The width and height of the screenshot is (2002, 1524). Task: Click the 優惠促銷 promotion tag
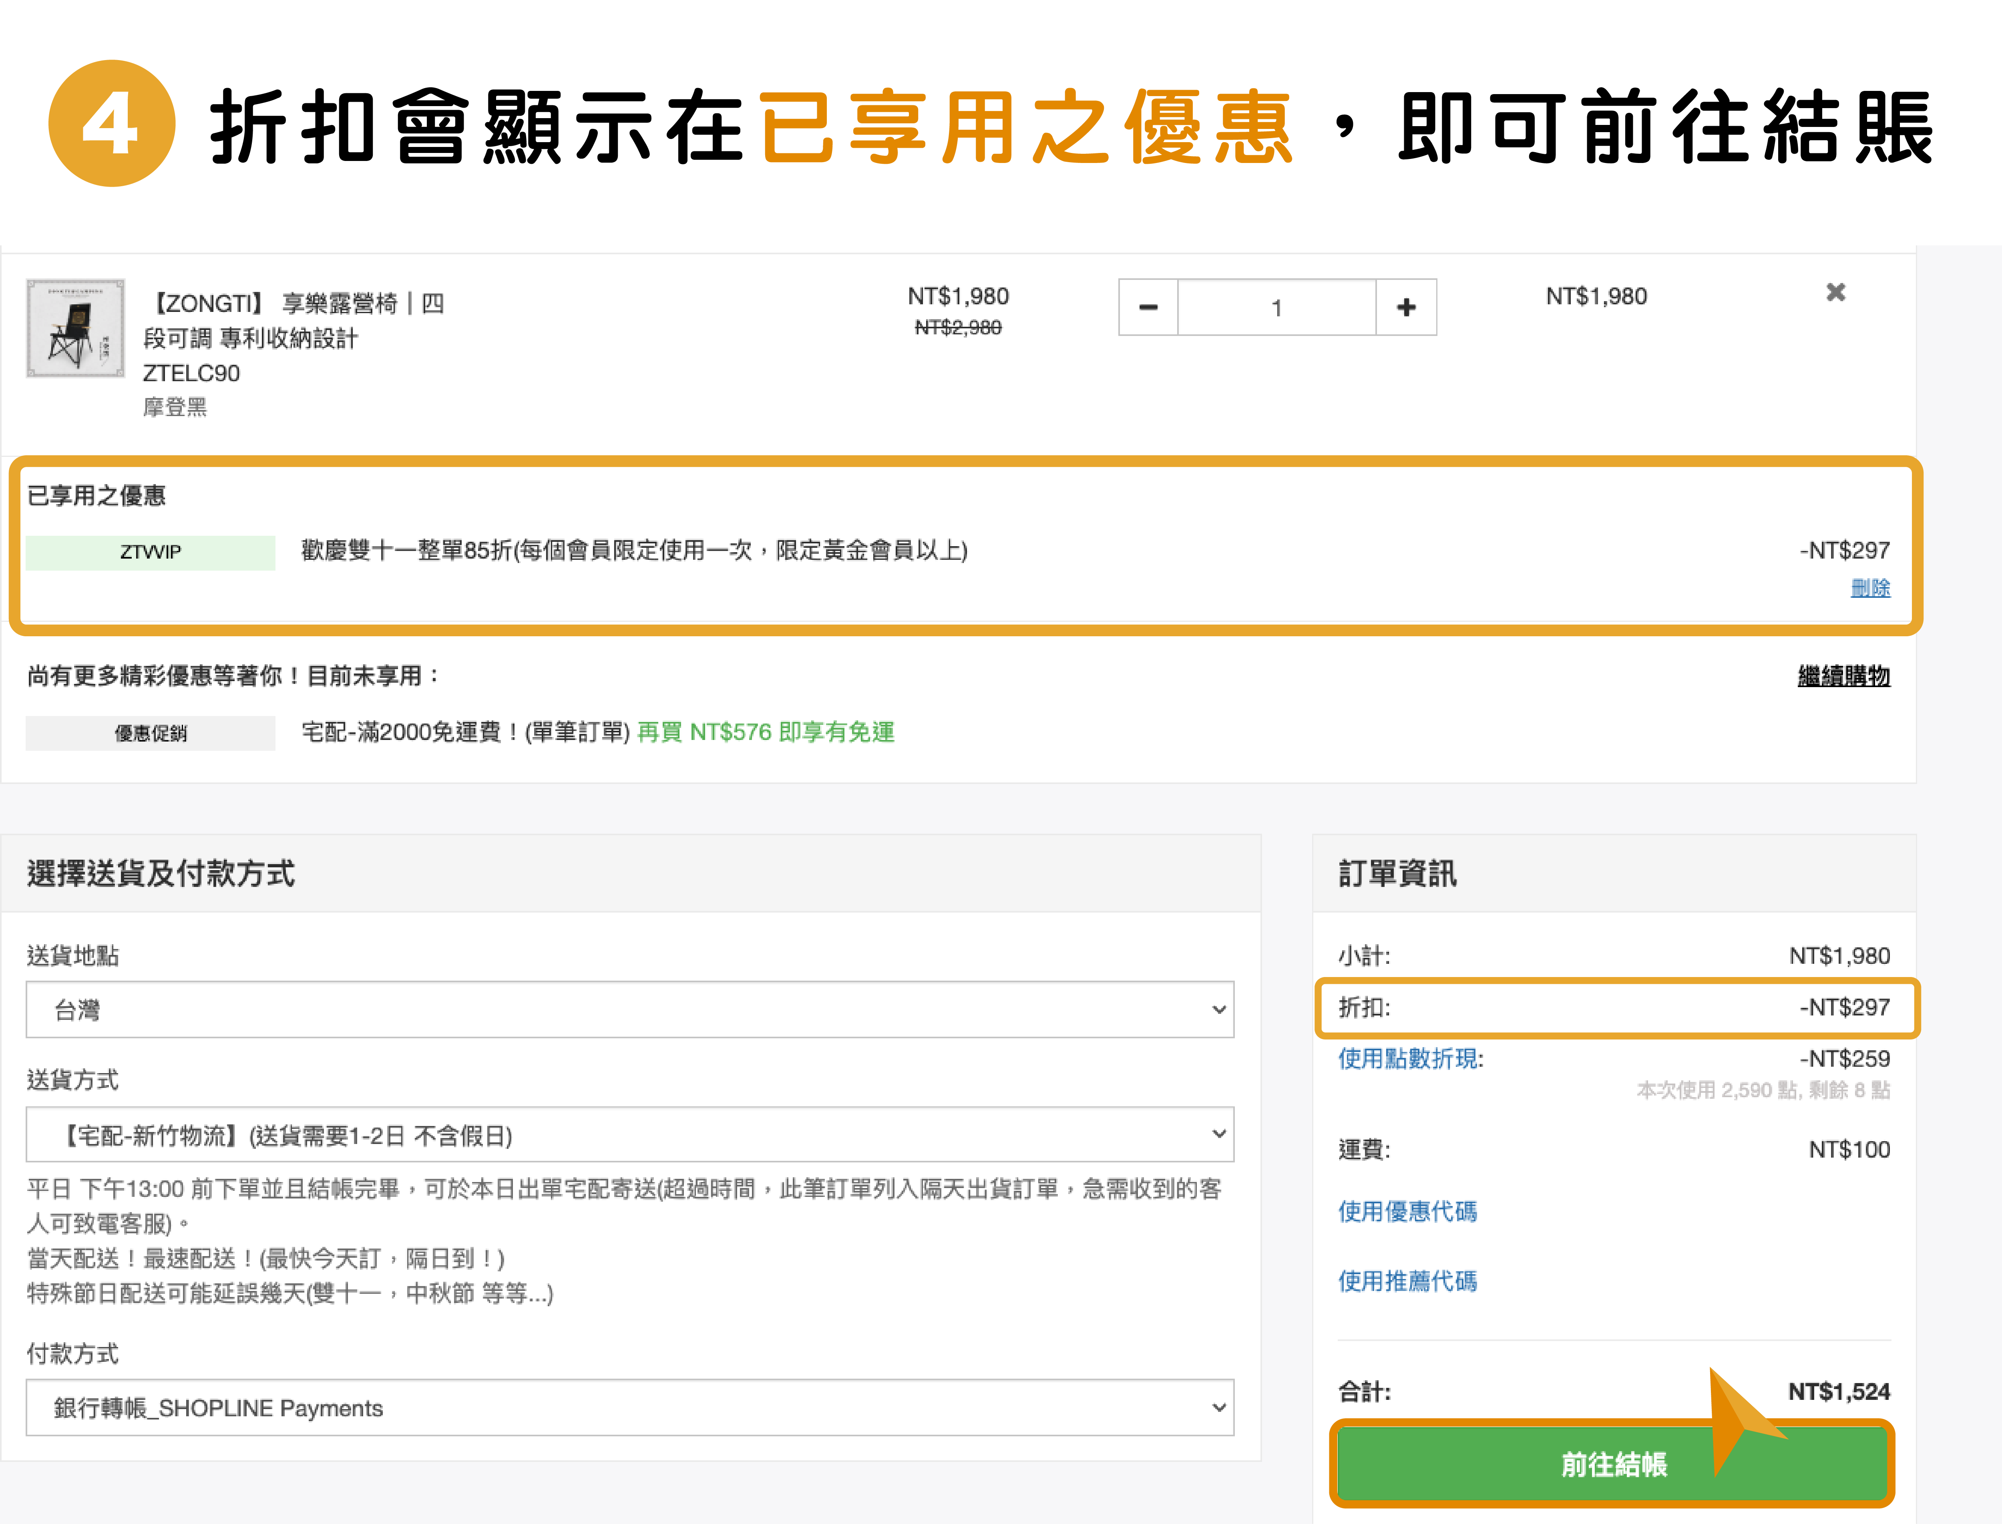click(151, 733)
